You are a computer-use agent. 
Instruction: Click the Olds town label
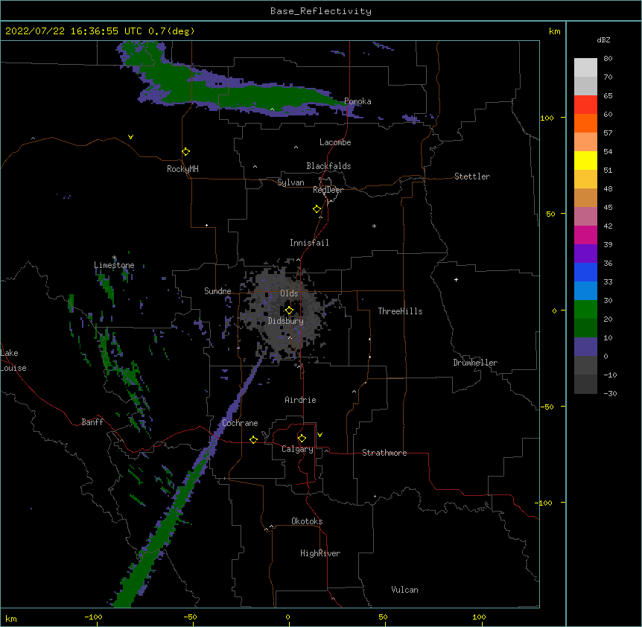click(289, 293)
